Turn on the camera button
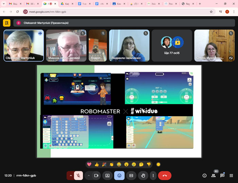Viewport: 238px width, 183px height. (x=96, y=176)
